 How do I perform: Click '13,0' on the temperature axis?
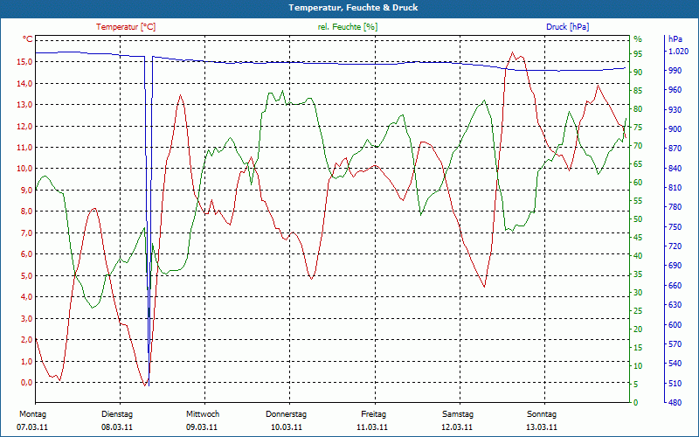[x=24, y=104]
